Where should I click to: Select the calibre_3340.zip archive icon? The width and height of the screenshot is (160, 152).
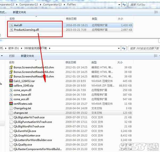(11, 86)
